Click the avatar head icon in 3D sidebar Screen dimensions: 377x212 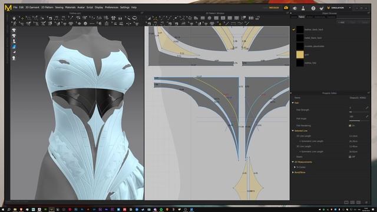(14, 58)
